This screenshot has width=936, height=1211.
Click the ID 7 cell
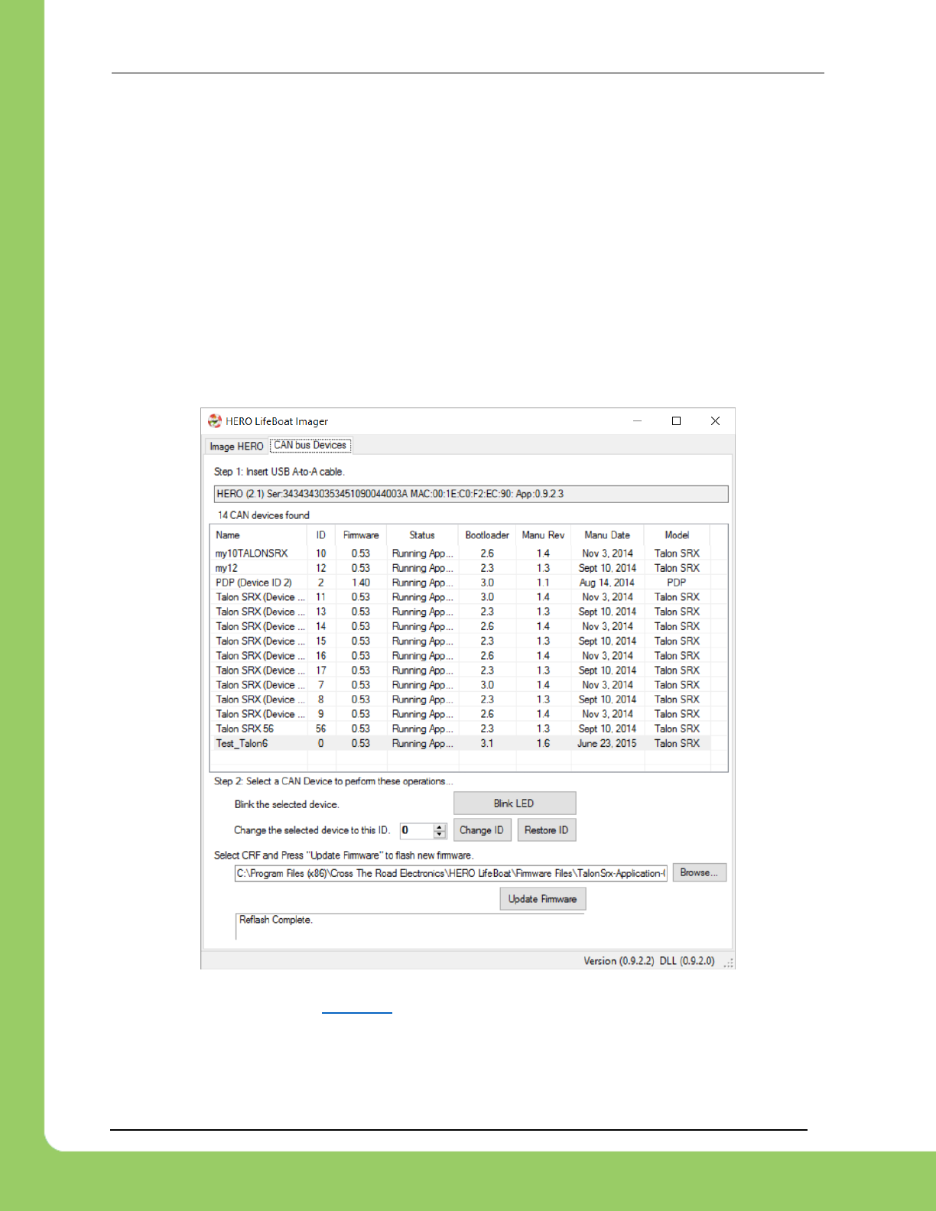click(321, 685)
